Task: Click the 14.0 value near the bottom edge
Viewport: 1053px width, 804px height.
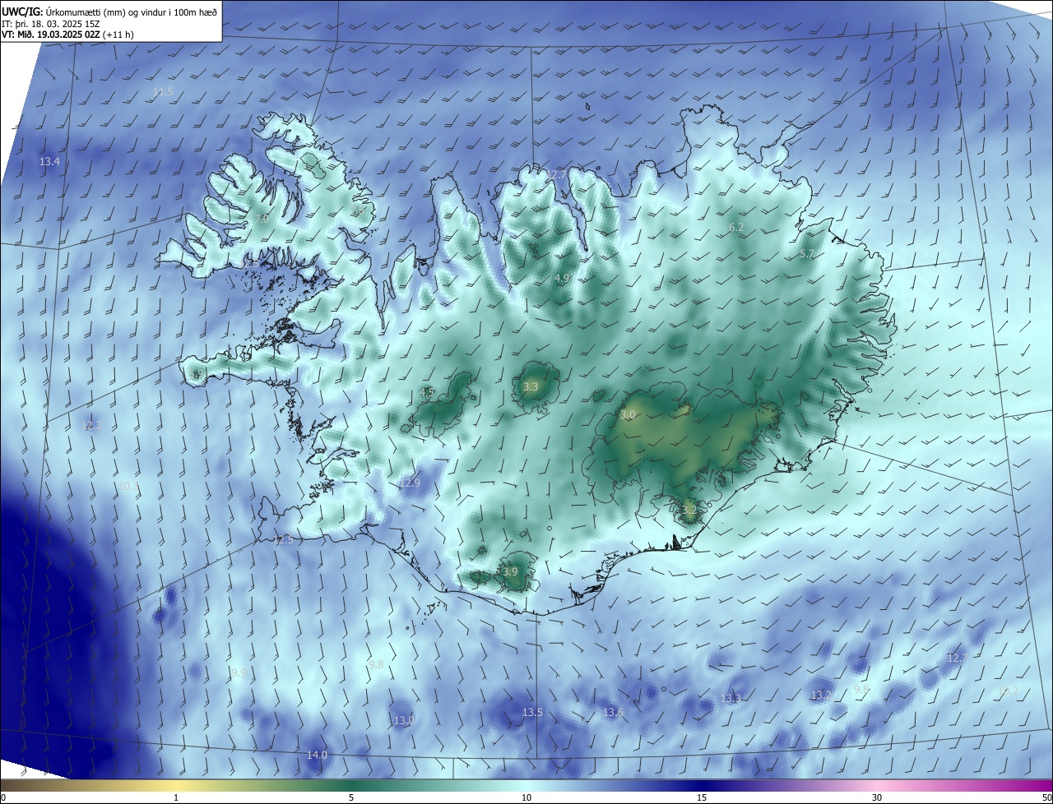Action: click(x=317, y=755)
